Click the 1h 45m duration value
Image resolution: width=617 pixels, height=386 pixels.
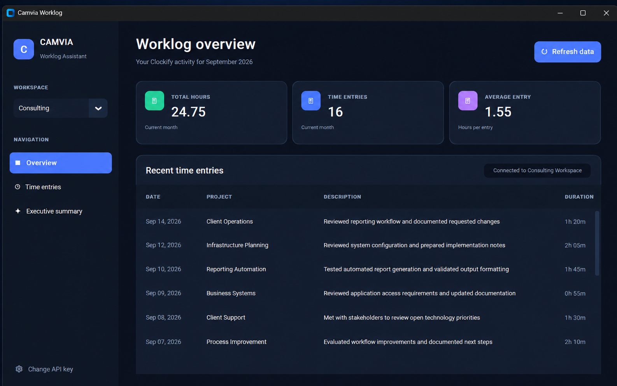[x=575, y=269]
